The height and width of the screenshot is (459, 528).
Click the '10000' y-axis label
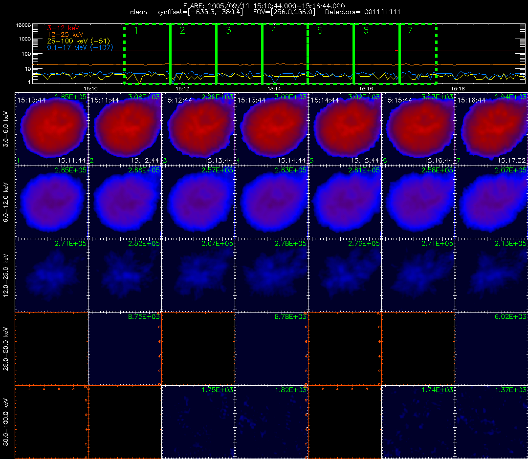[x=23, y=25]
